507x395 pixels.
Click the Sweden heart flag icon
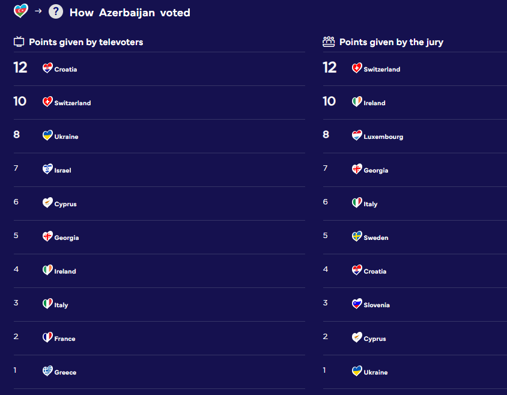tap(357, 236)
